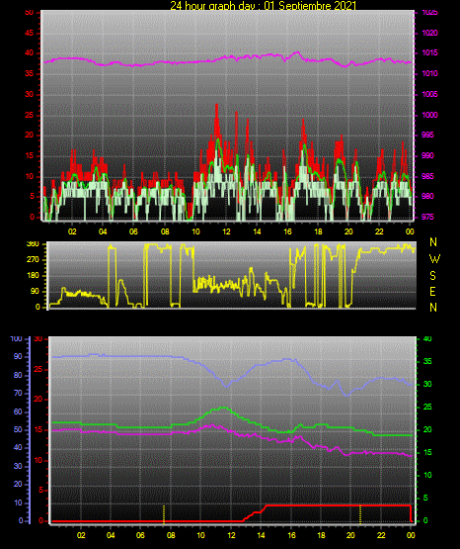
Task: Click the magenta pressure peak near 17
Action: (x=297, y=52)
